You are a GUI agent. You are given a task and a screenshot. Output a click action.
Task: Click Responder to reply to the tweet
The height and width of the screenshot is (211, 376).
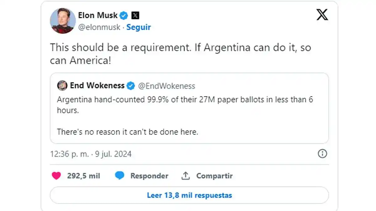tap(150, 176)
